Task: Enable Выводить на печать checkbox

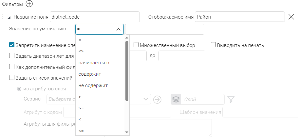Action: 214,45
